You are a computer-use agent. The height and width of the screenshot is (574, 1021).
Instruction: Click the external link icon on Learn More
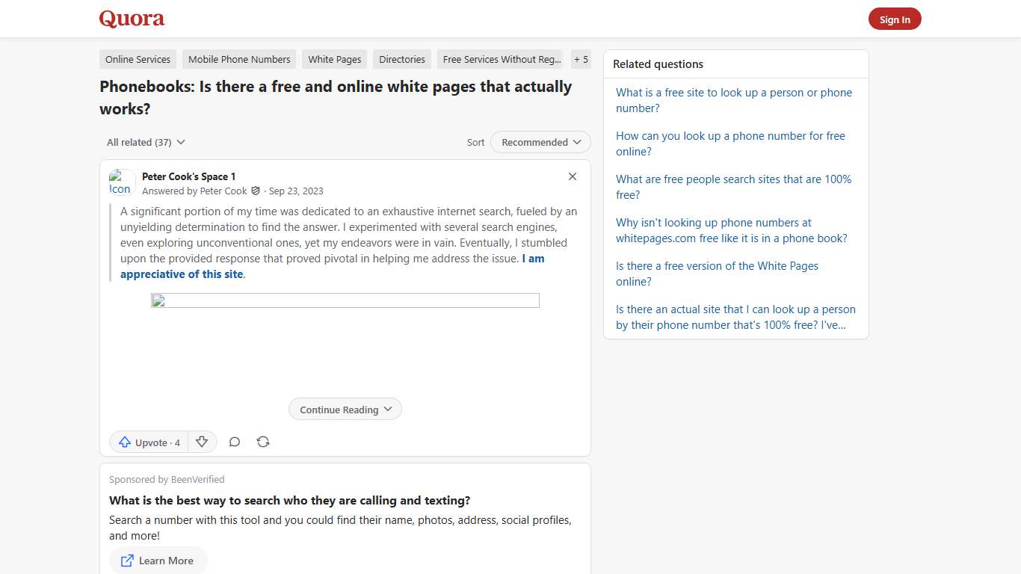pyautogui.click(x=126, y=561)
